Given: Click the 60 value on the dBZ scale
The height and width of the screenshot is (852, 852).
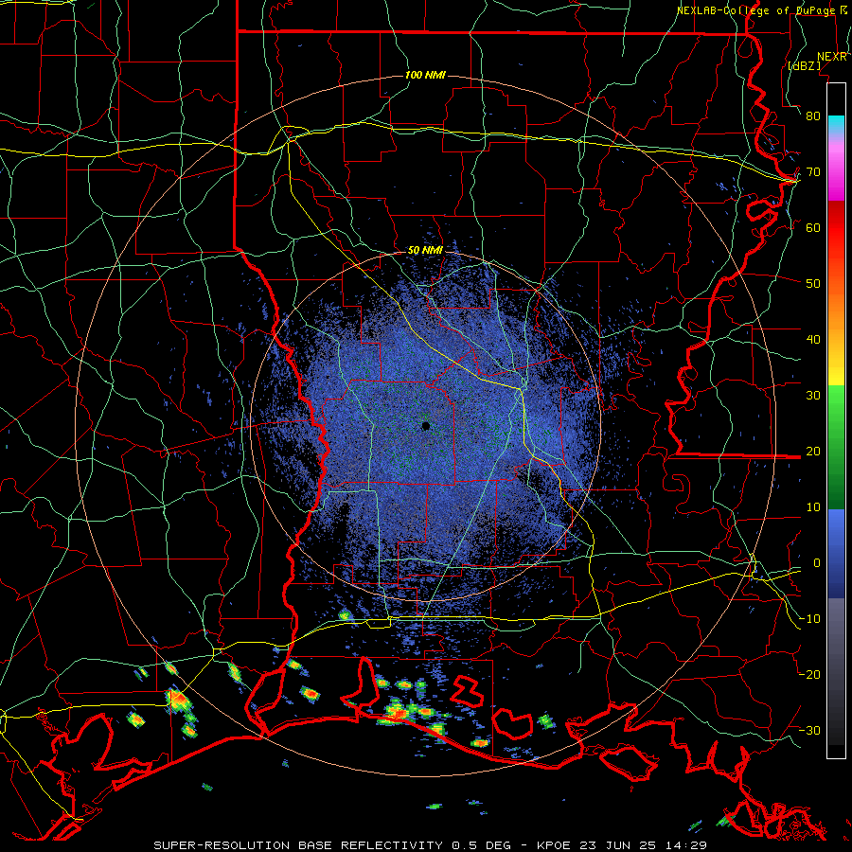Looking at the screenshot, I should (813, 227).
